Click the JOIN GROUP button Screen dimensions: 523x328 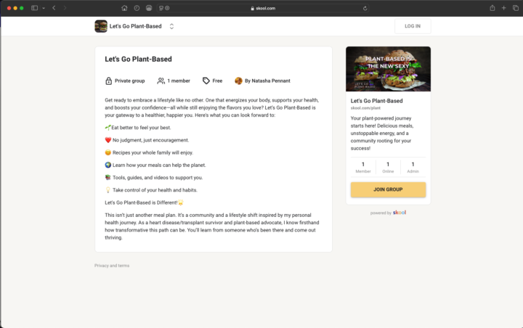tap(388, 189)
